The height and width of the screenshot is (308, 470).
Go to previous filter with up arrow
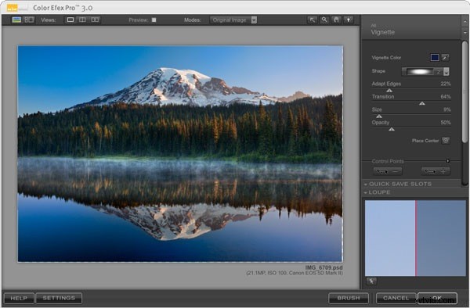[x=465, y=22]
